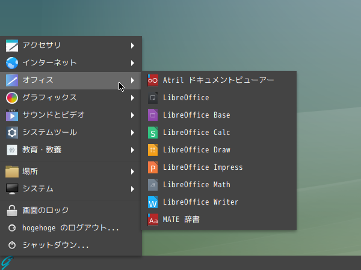The image size is (361, 270).
Task: Click the green LibreOffice Calc icon
Action: pyautogui.click(x=153, y=133)
